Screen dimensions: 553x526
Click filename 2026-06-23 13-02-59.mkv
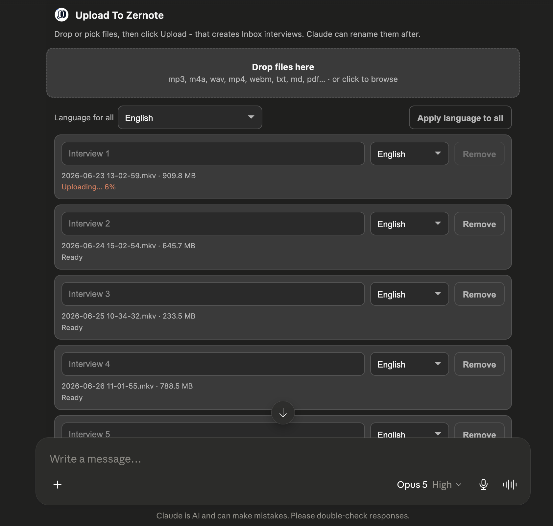pos(109,176)
